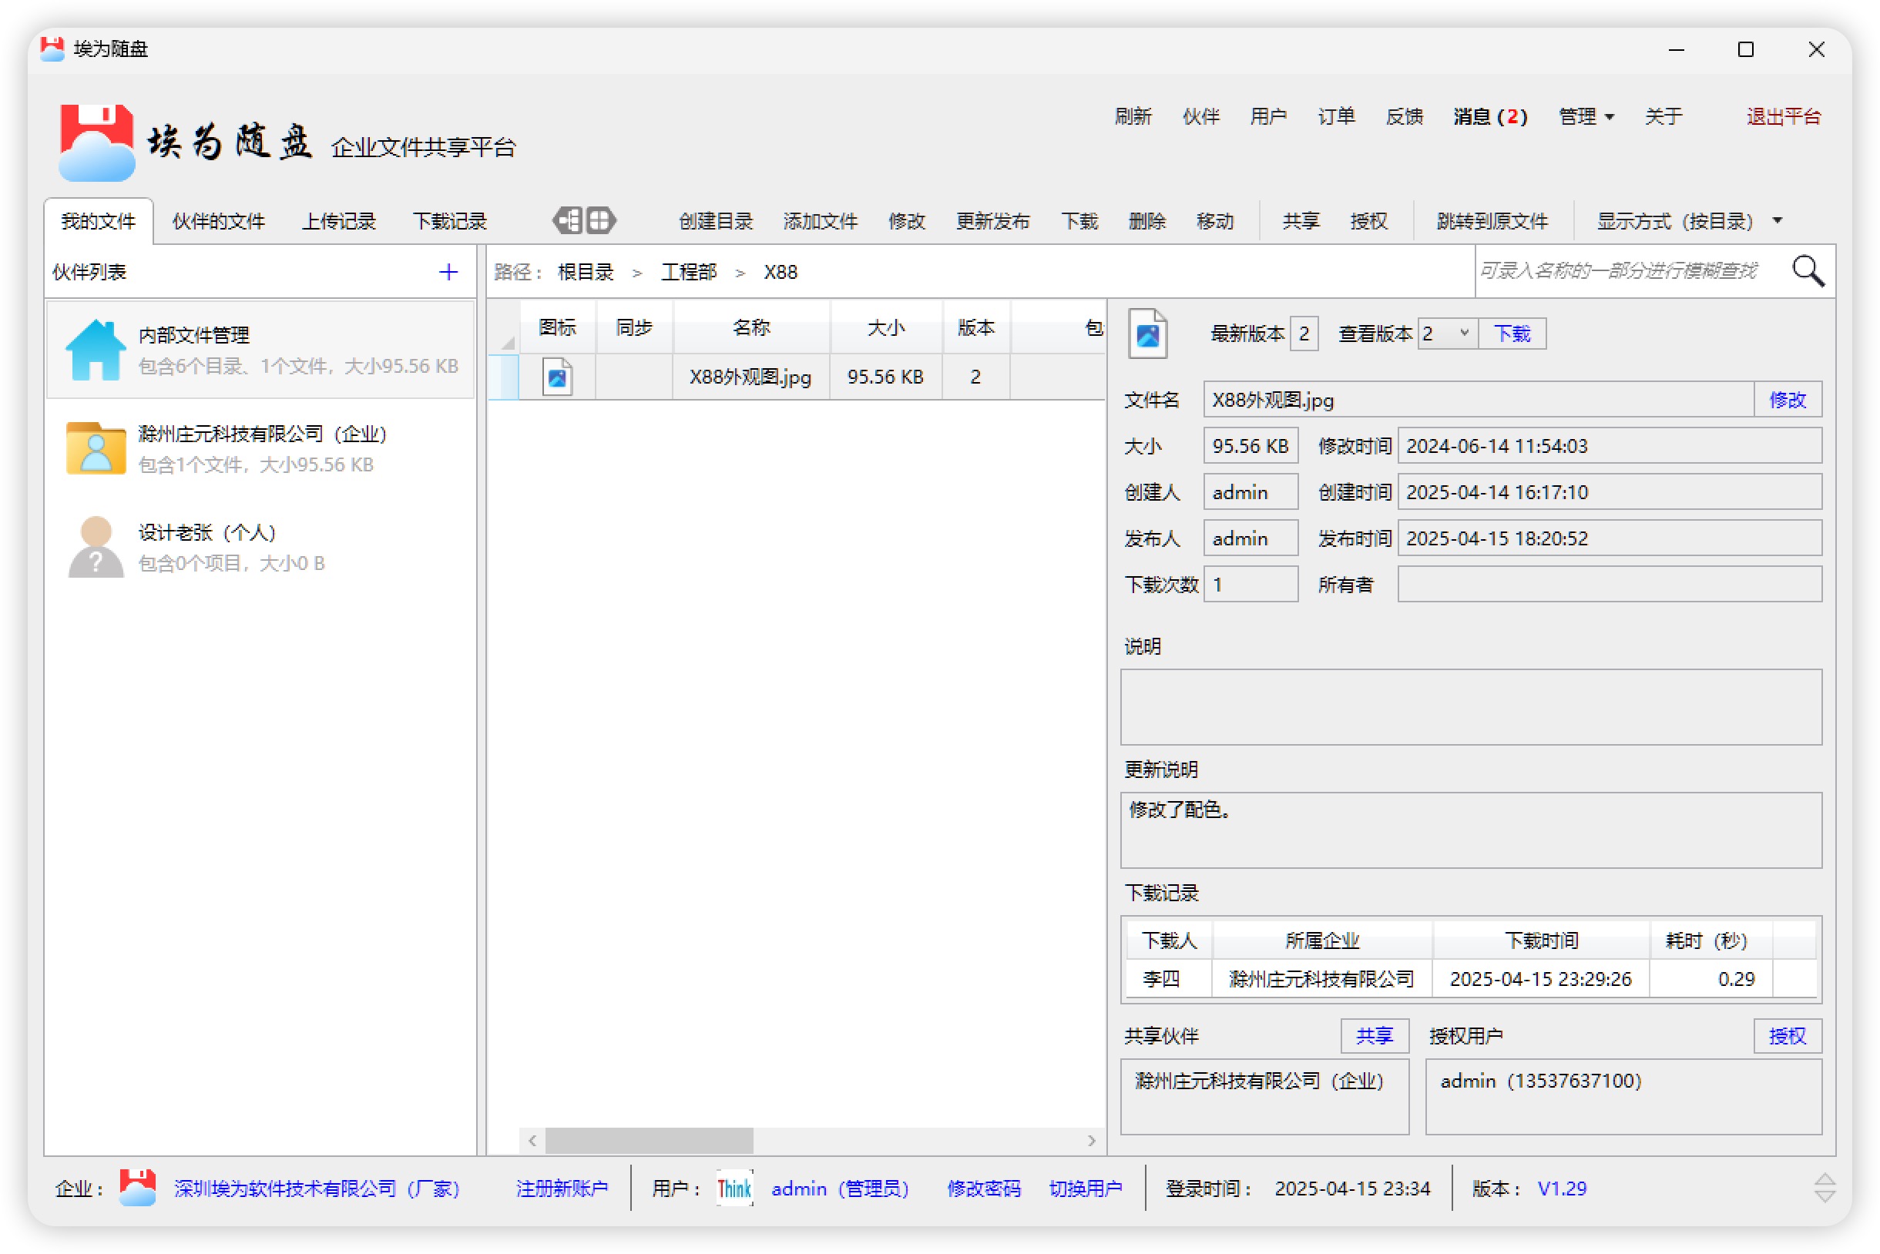Switch to the 我的文件 tab
The image size is (1880, 1254).
99,222
